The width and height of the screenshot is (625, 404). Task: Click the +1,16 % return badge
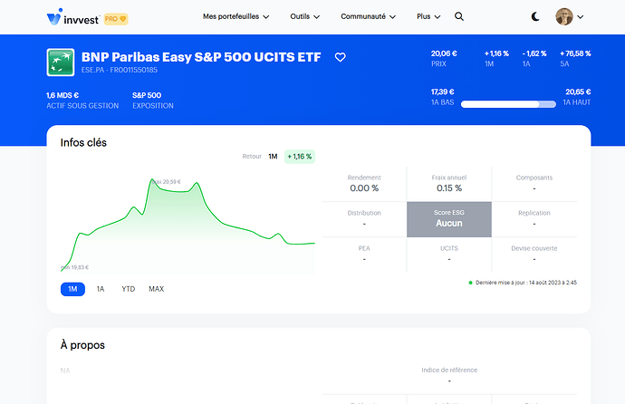299,157
